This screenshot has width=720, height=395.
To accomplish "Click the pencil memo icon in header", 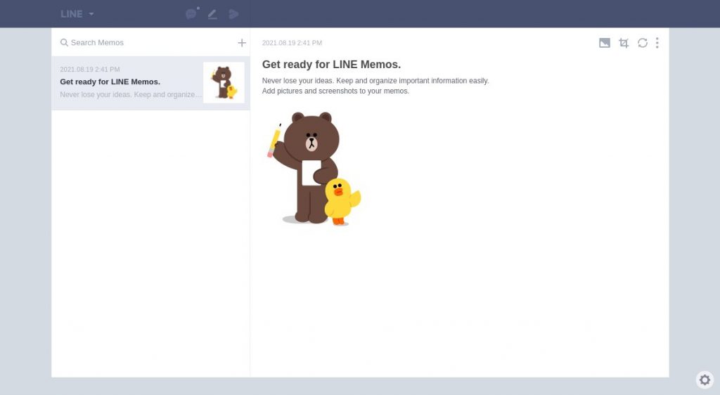I will click(212, 14).
